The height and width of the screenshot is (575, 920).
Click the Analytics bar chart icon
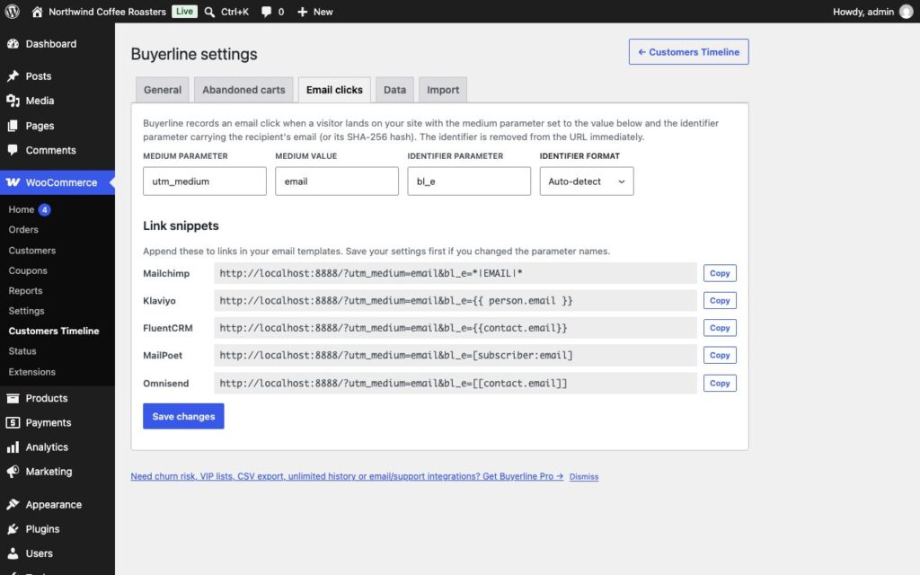13,447
